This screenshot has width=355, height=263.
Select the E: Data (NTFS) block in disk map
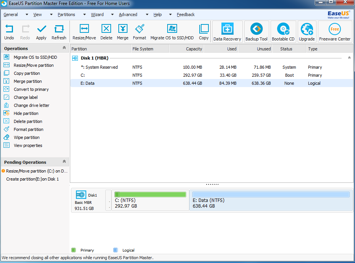271,200
